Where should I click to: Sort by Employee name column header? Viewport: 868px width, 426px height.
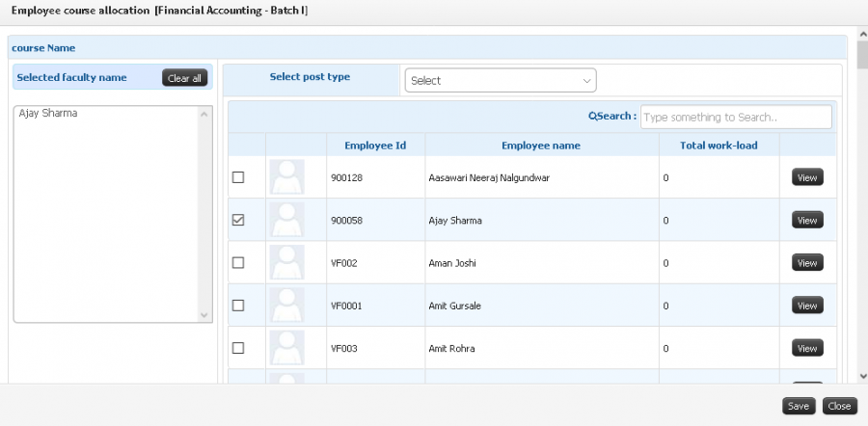pos(541,146)
